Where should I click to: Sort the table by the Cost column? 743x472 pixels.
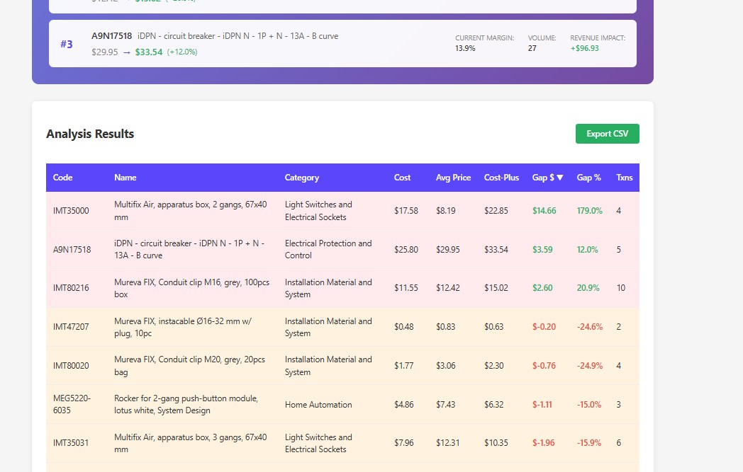pos(402,178)
